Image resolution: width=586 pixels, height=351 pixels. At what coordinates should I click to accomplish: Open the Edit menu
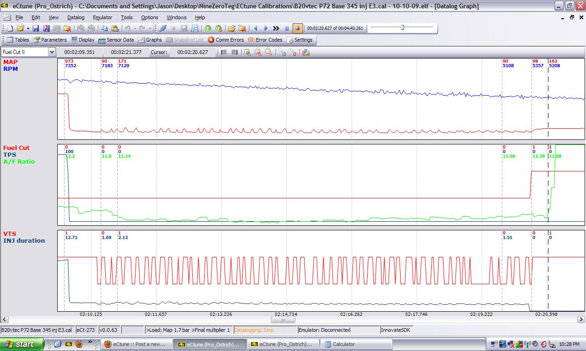pyautogui.click(x=36, y=17)
